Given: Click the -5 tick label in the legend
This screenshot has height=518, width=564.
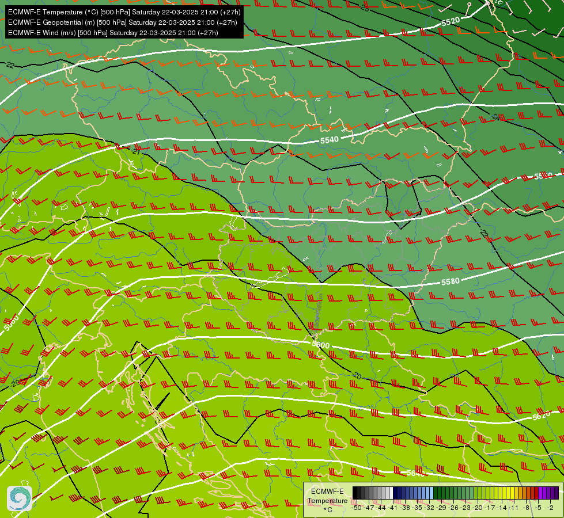Looking at the screenshot, I should click(x=538, y=508).
